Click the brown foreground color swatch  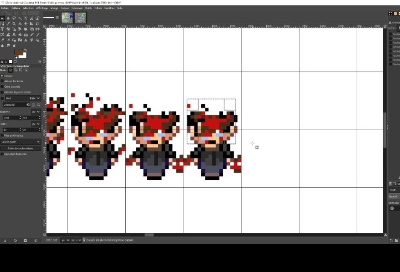point(19,53)
